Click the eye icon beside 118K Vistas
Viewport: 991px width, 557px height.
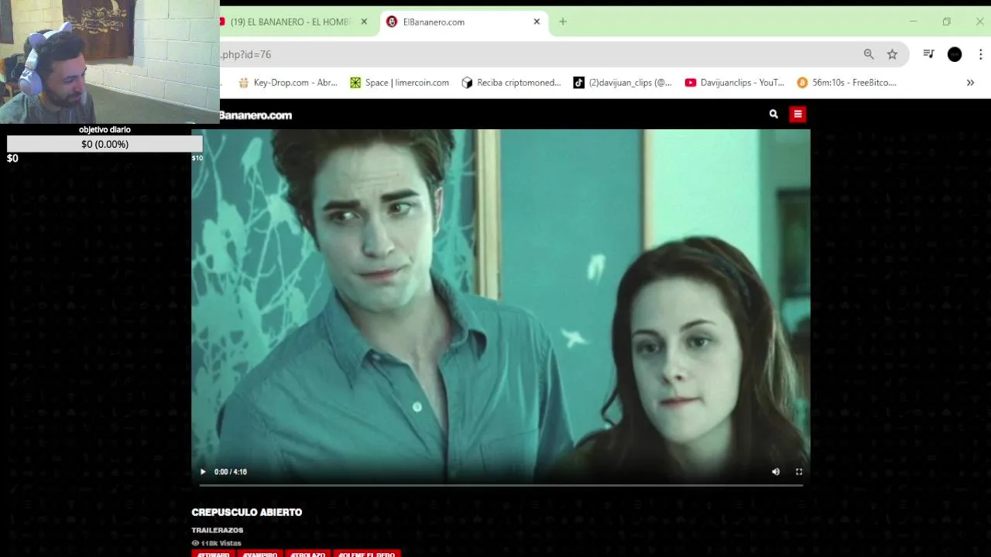(195, 543)
